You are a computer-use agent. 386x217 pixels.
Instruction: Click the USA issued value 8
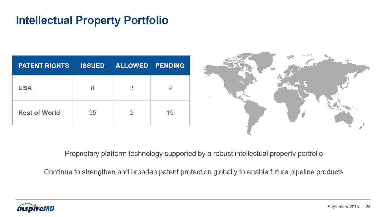click(93, 88)
